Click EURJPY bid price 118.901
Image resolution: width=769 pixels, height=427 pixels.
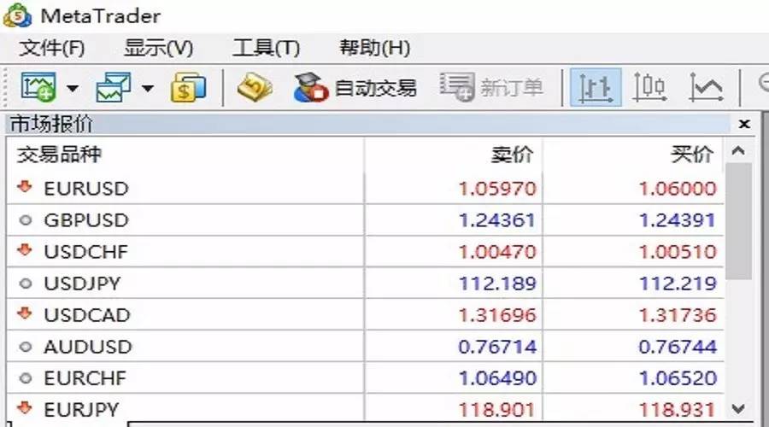click(x=497, y=410)
